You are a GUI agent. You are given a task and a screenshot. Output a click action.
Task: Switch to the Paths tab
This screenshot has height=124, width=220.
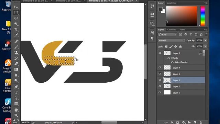tap(182, 30)
